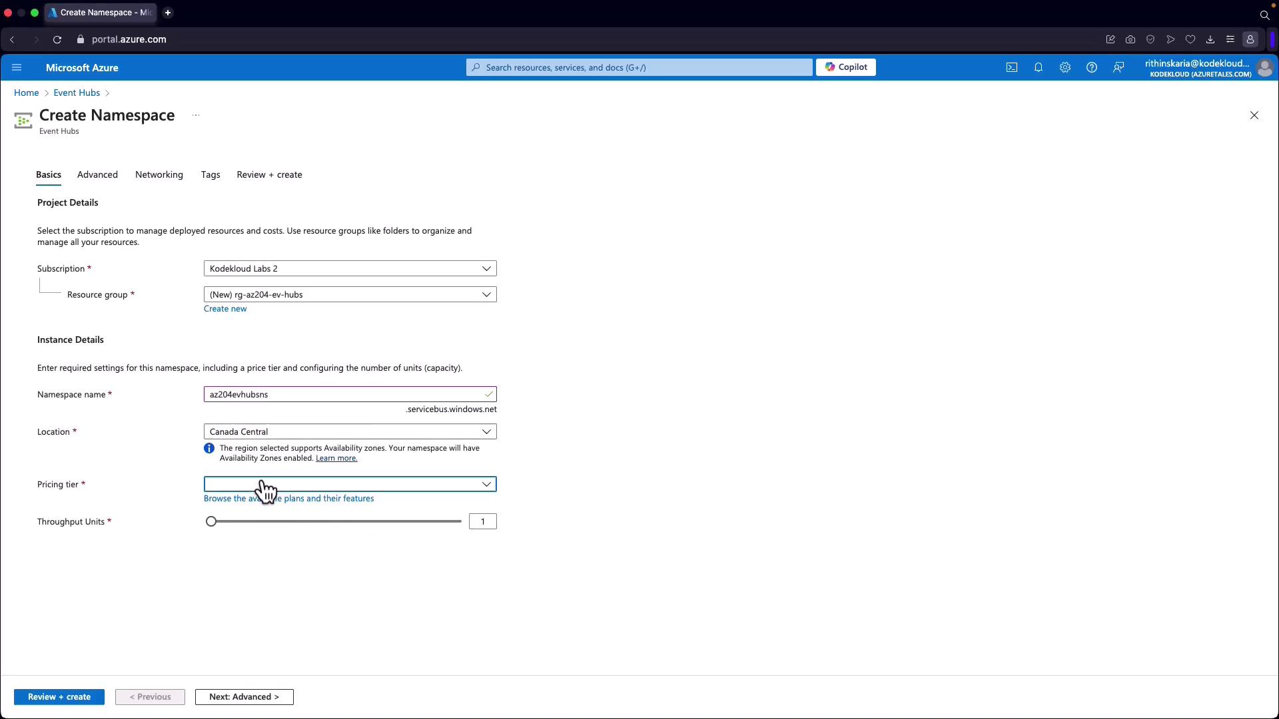Open the help question mark icon
This screenshot has width=1279, height=719.
pyautogui.click(x=1092, y=67)
